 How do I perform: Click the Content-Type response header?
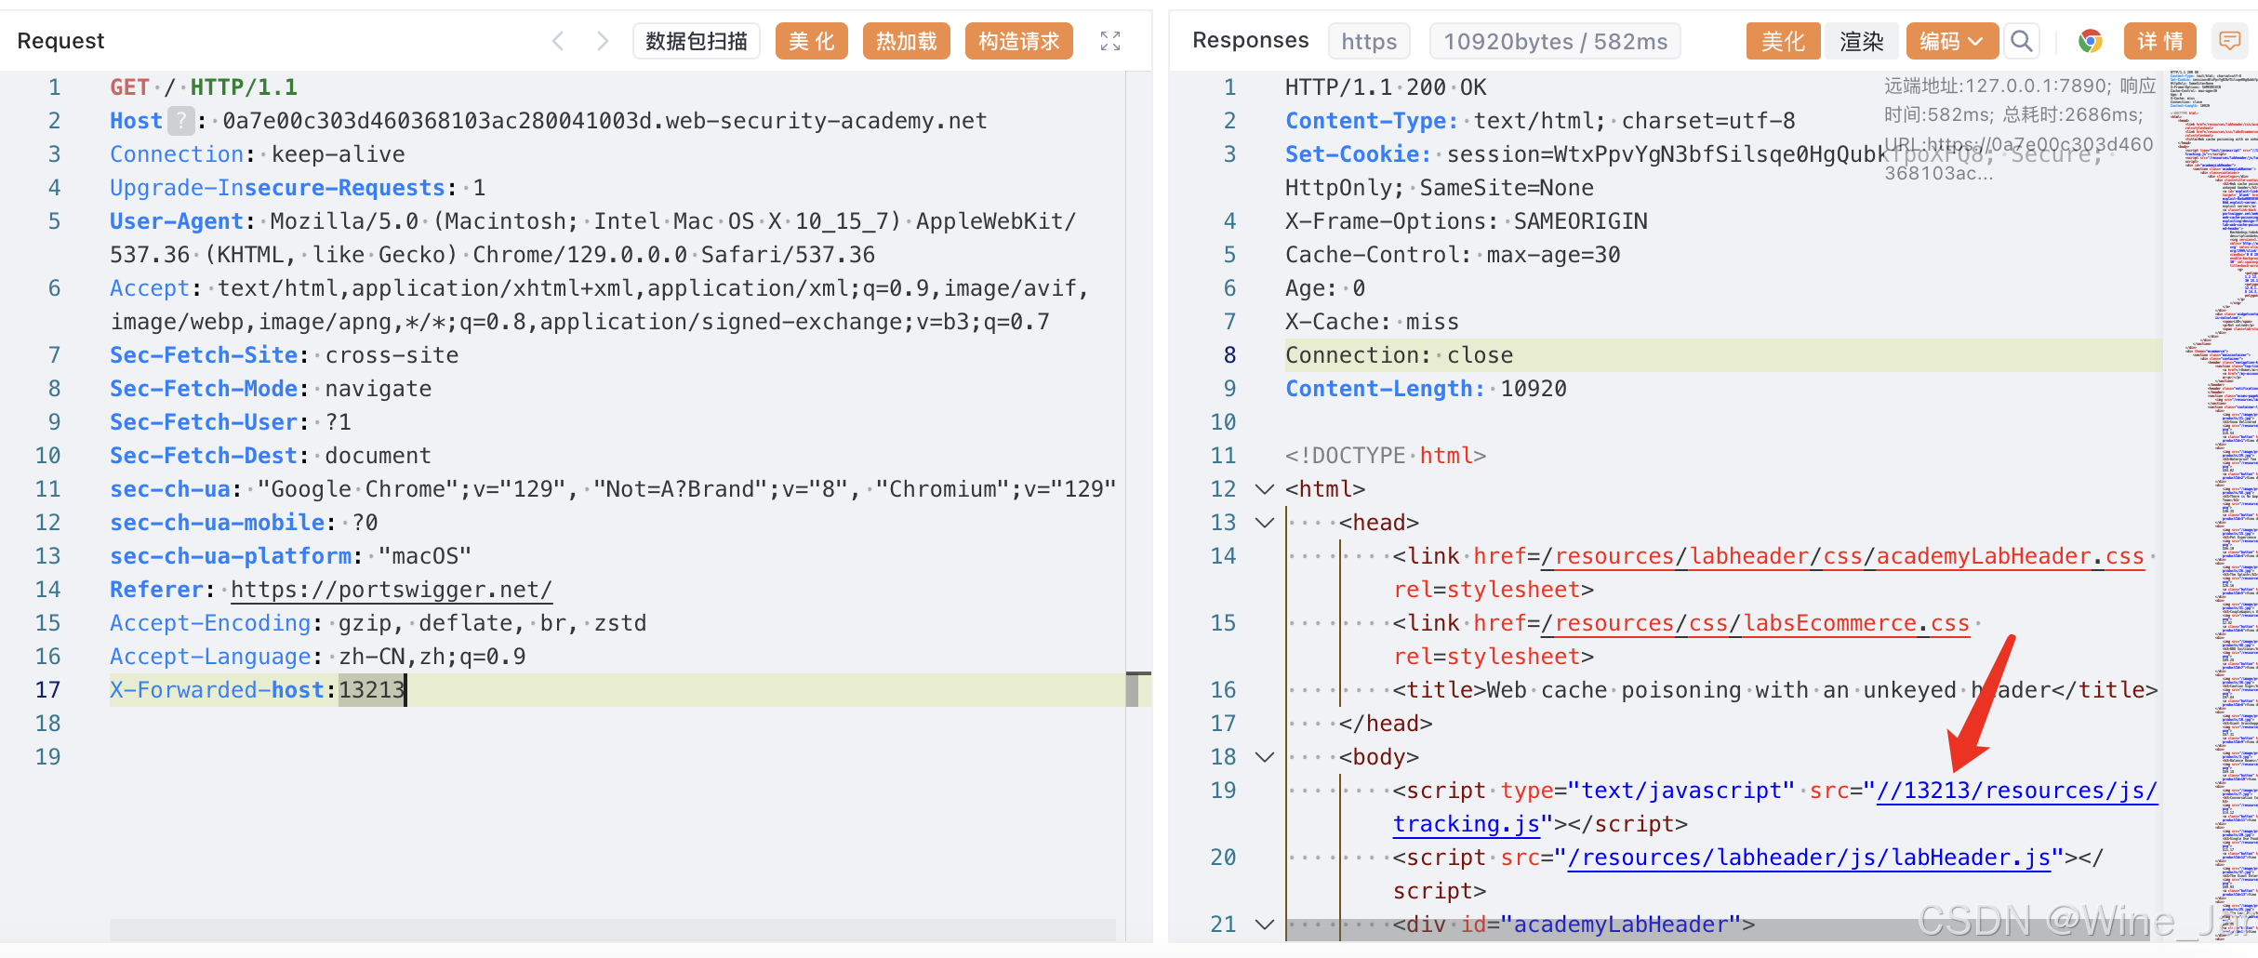tap(1540, 121)
